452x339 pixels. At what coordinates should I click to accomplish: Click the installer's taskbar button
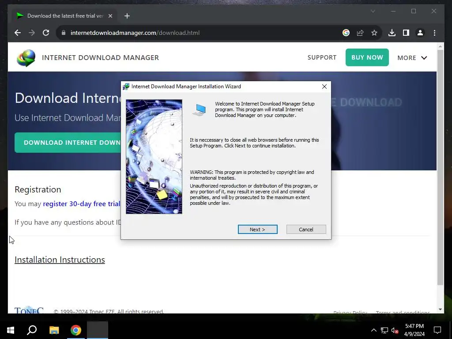98,330
